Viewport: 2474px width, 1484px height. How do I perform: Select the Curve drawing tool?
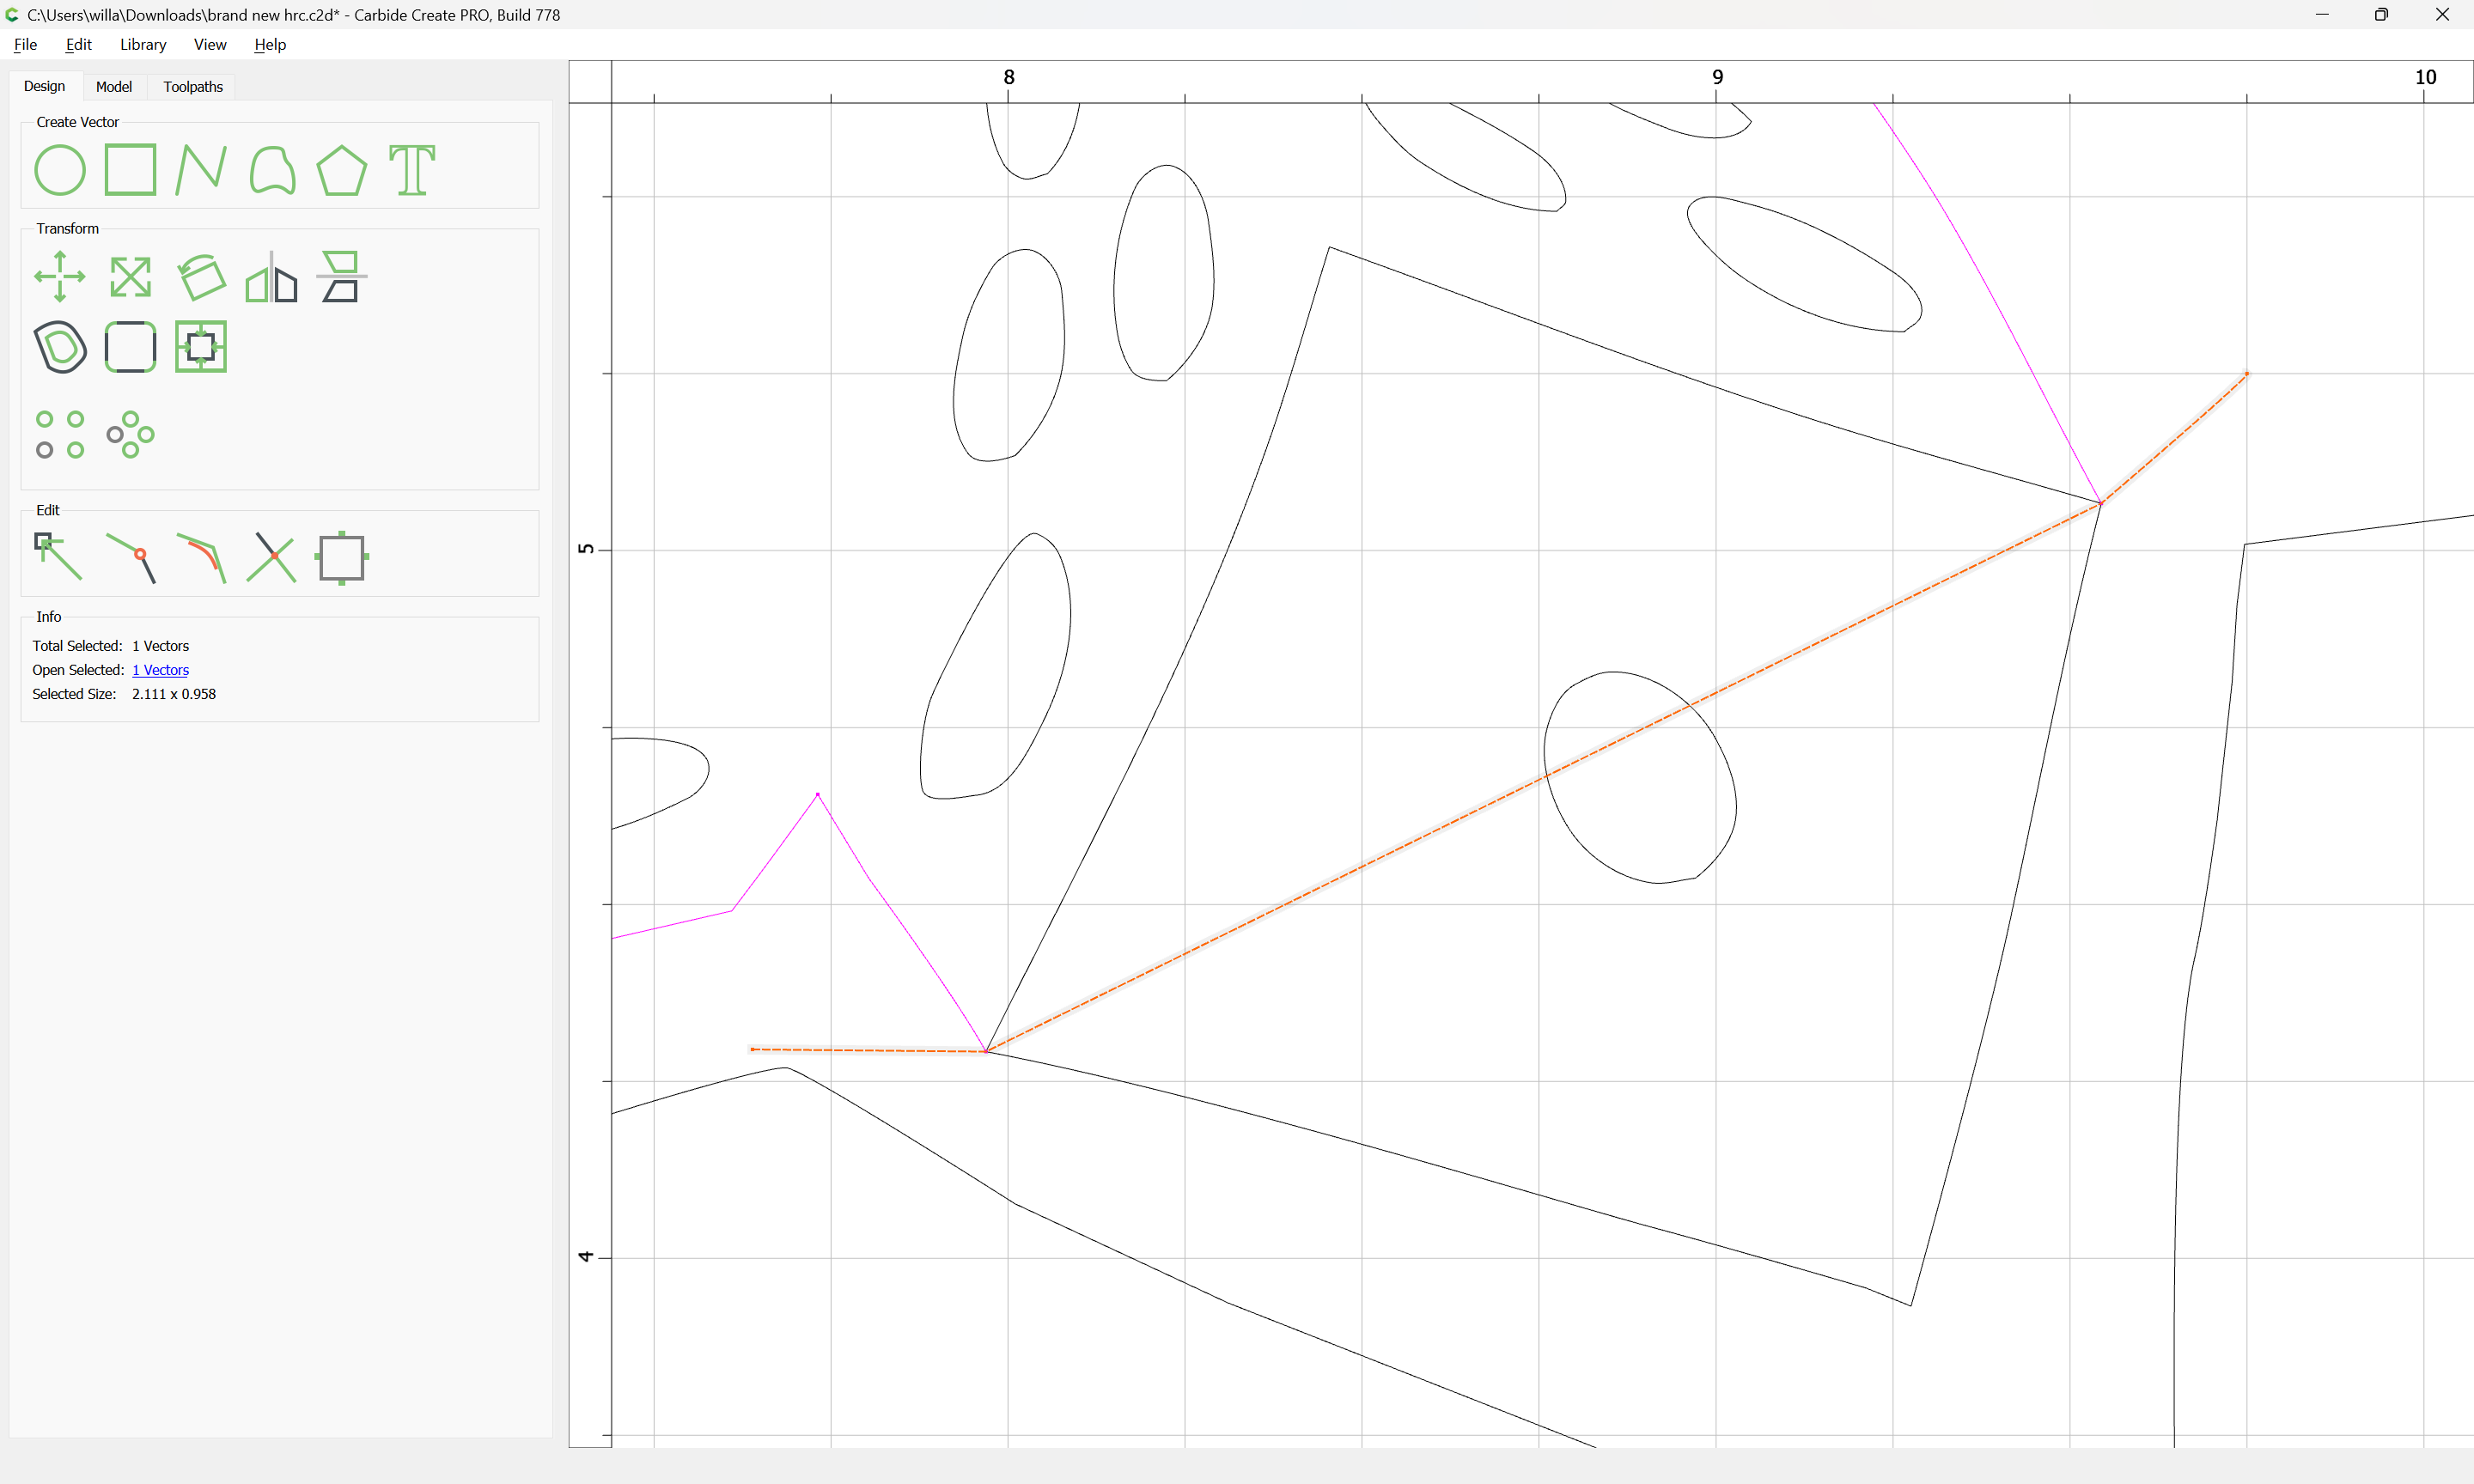point(272,170)
